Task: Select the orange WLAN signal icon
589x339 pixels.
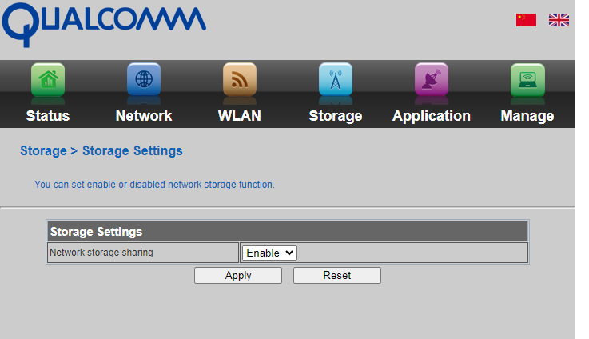Action: pyautogui.click(x=240, y=80)
